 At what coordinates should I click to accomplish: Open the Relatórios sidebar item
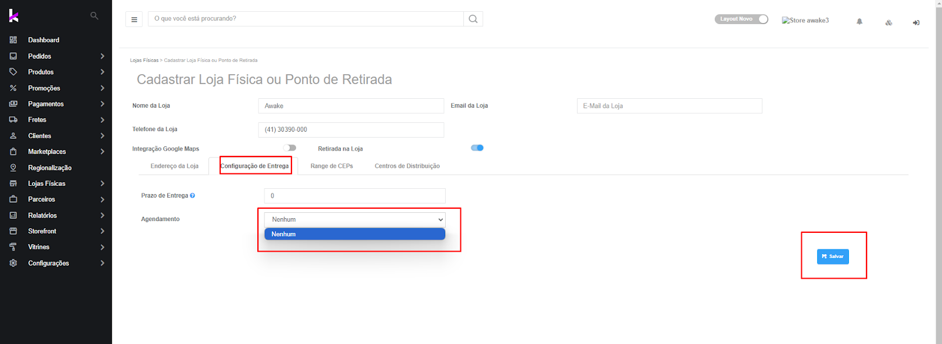point(42,215)
